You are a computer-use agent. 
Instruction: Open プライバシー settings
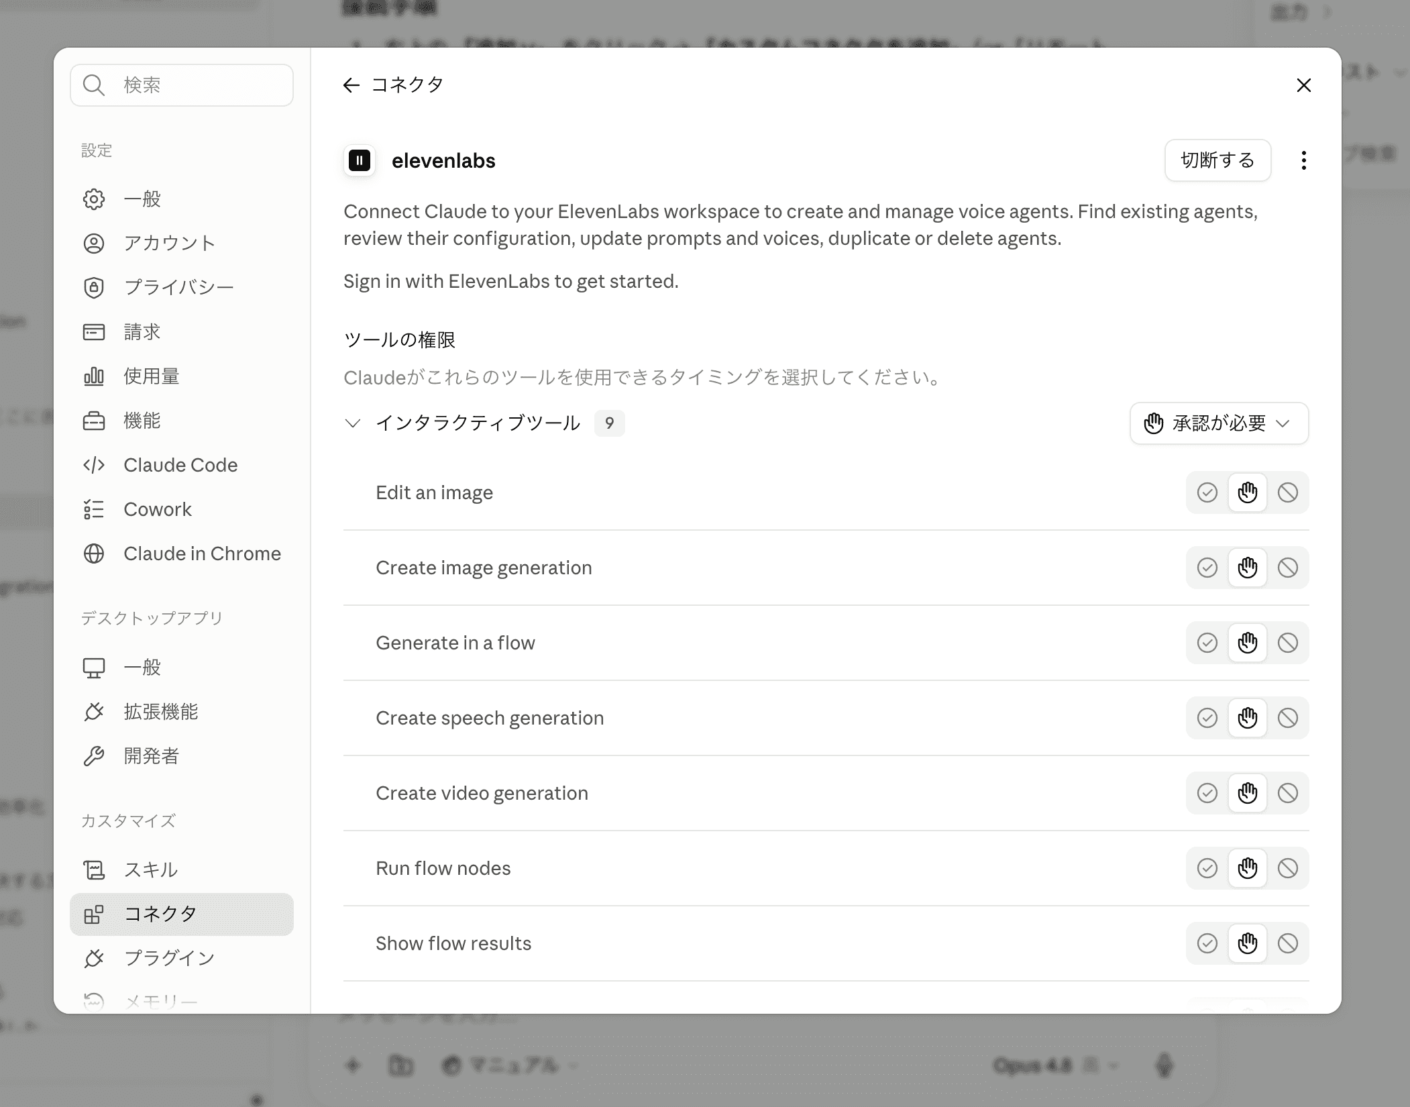point(182,288)
